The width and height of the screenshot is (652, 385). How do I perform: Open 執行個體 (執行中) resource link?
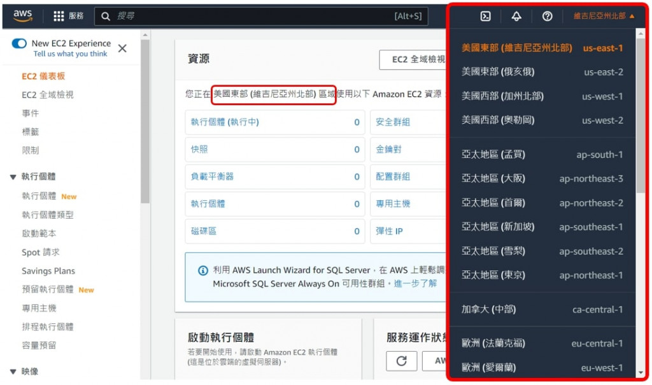(225, 122)
